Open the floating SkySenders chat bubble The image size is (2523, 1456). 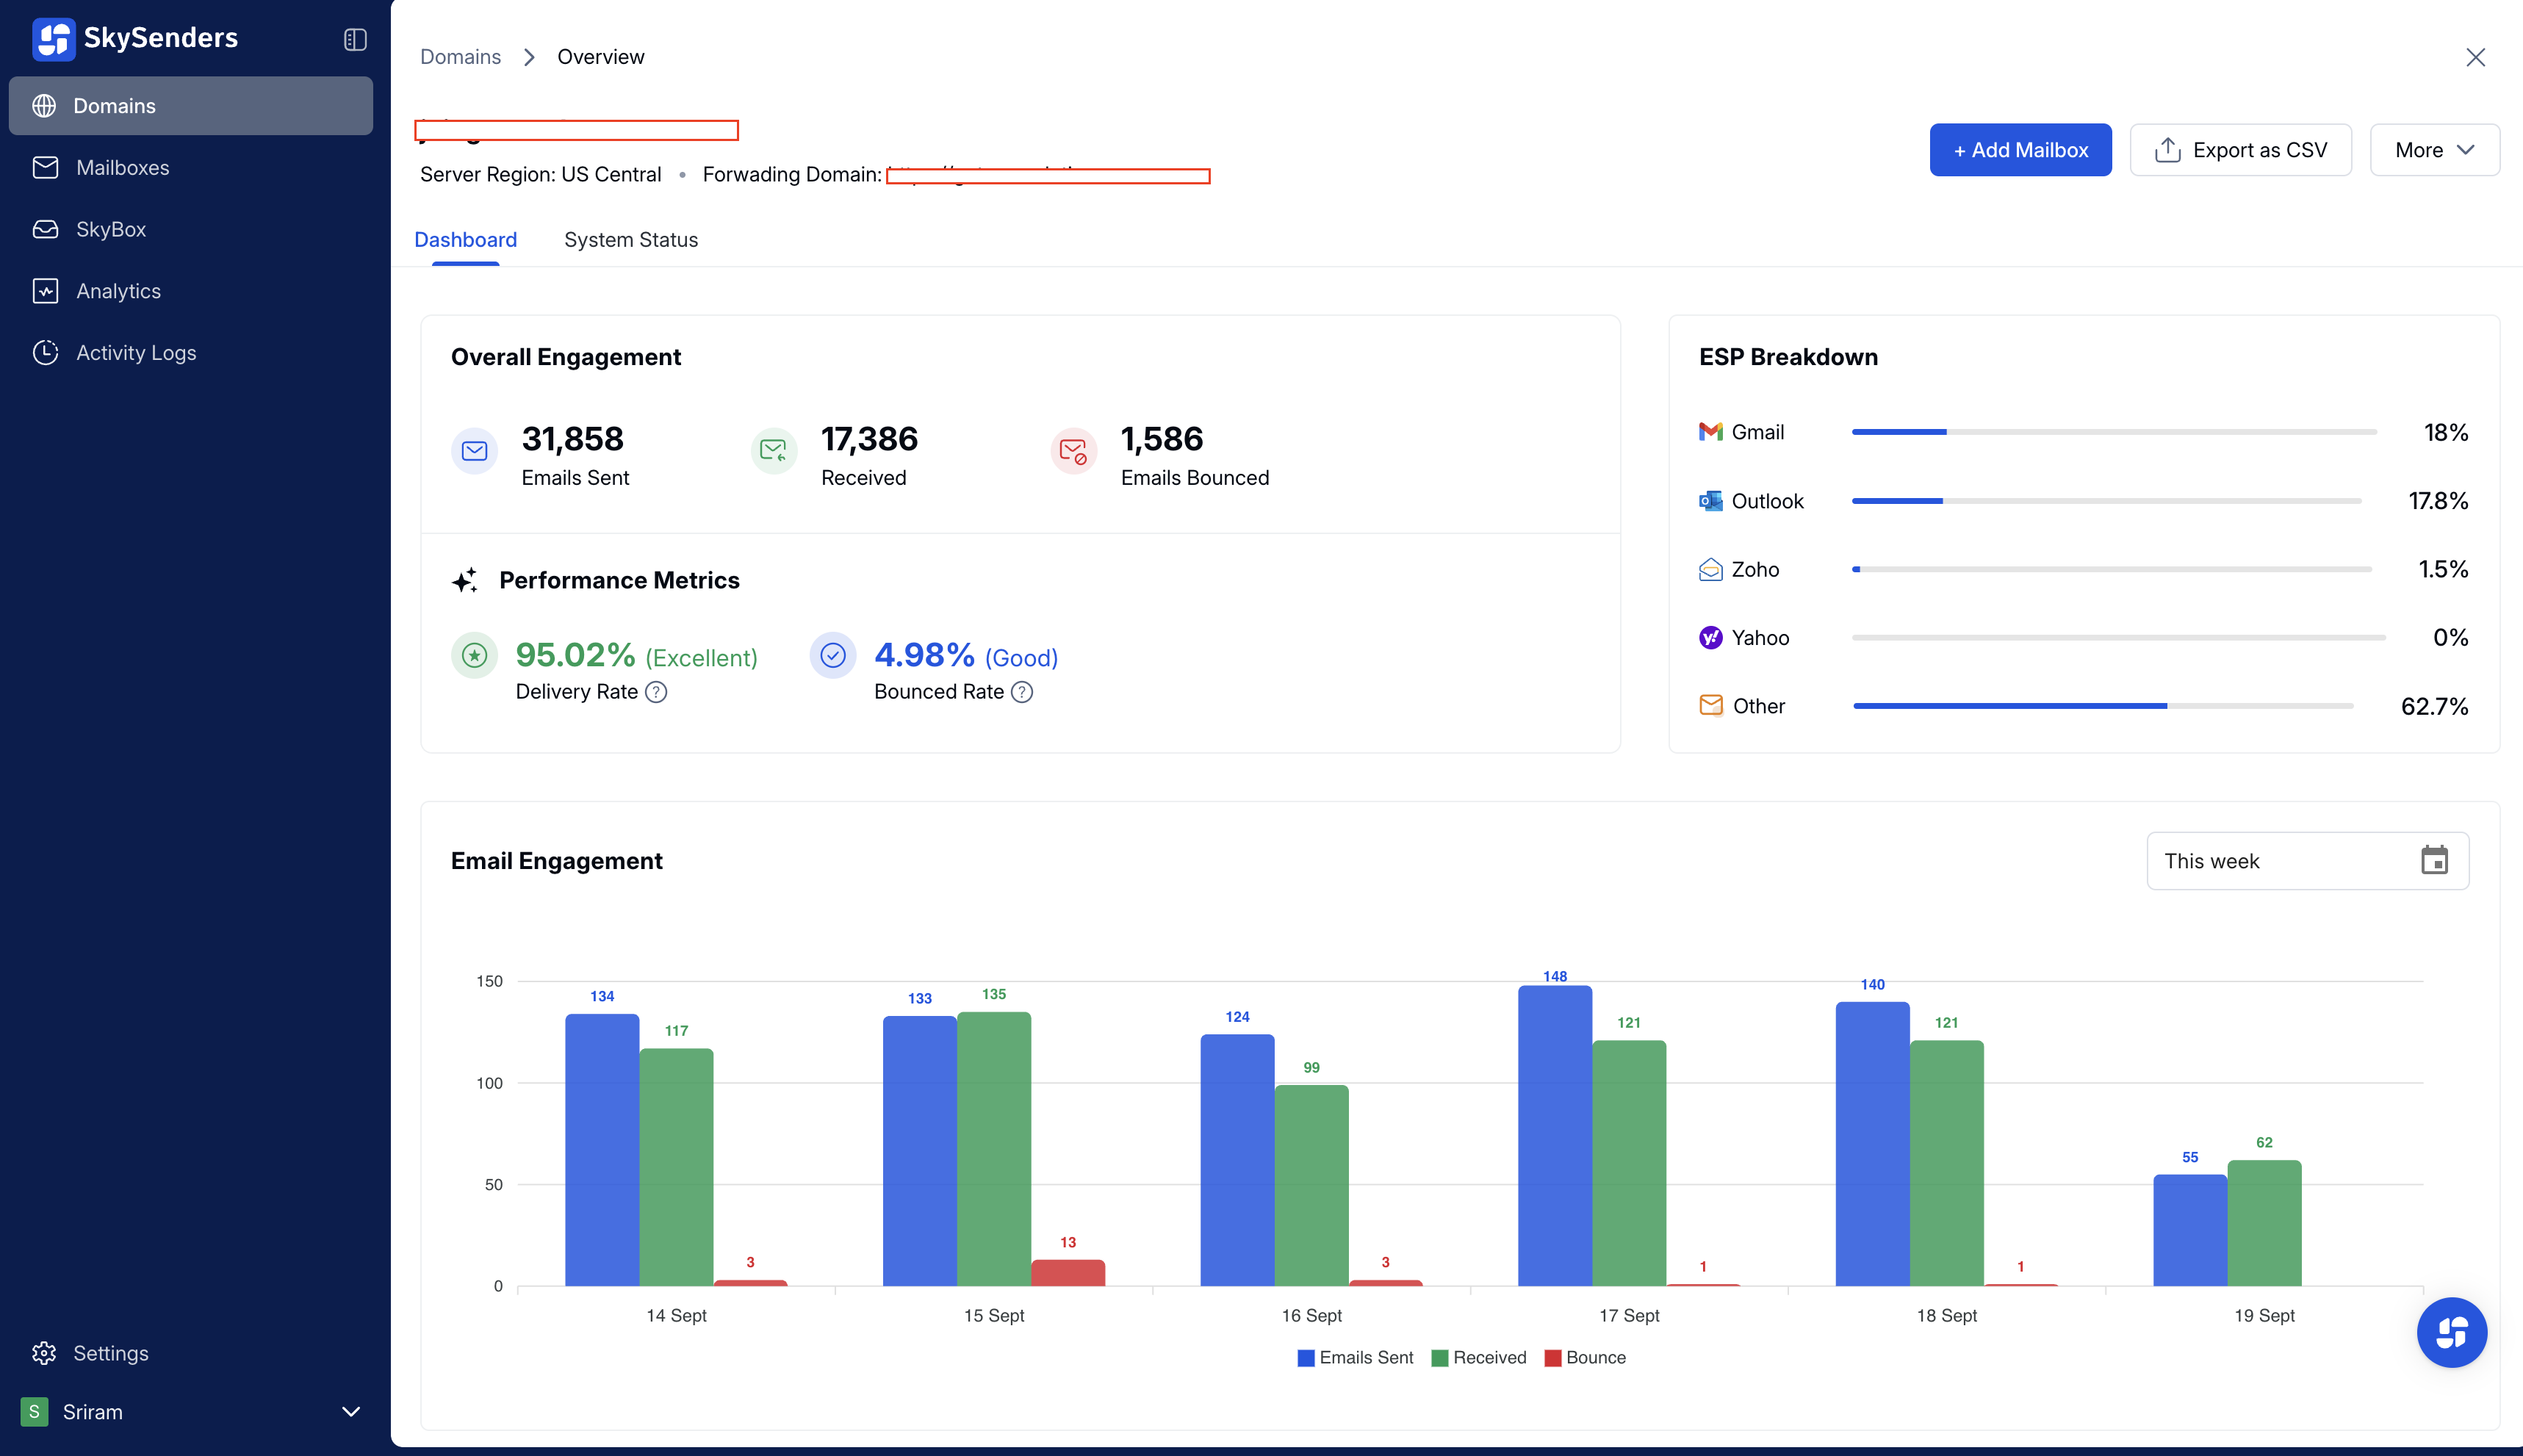2451,1332
